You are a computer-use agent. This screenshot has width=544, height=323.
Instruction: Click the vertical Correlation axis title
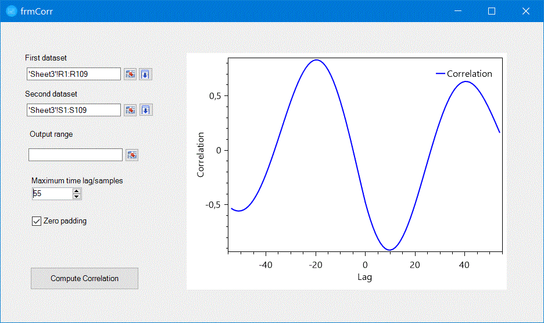(x=200, y=155)
